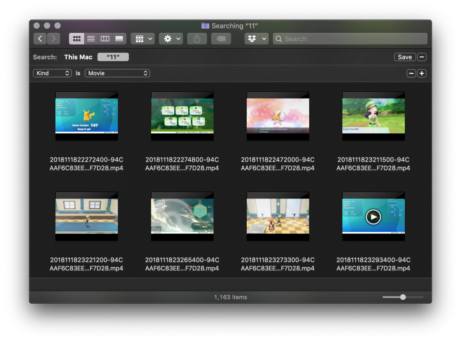Click into the Search field

(x=350, y=39)
